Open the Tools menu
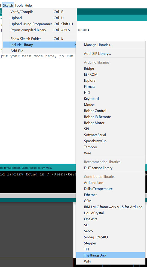Image resolution: width=147 pixels, height=267 pixels. click(x=19, y=5)
